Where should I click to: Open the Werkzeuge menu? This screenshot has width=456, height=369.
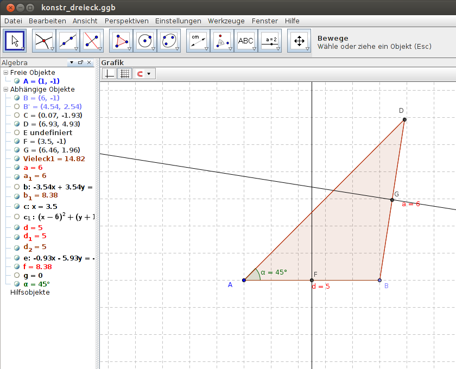tap(226, 21)
